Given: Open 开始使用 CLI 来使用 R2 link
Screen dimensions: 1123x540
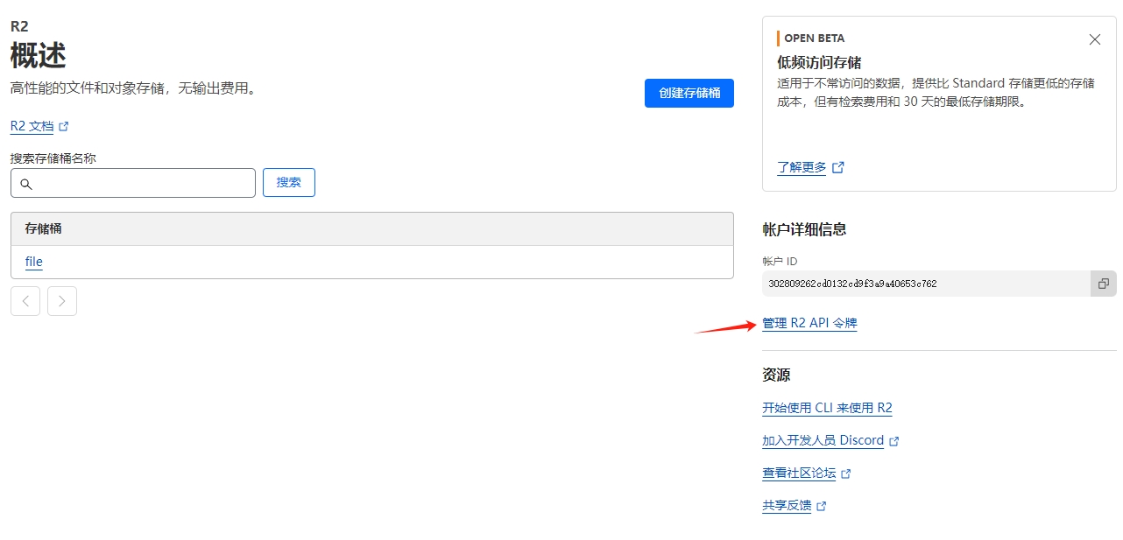Looking at the screenshot, I should tap(827, 408).
